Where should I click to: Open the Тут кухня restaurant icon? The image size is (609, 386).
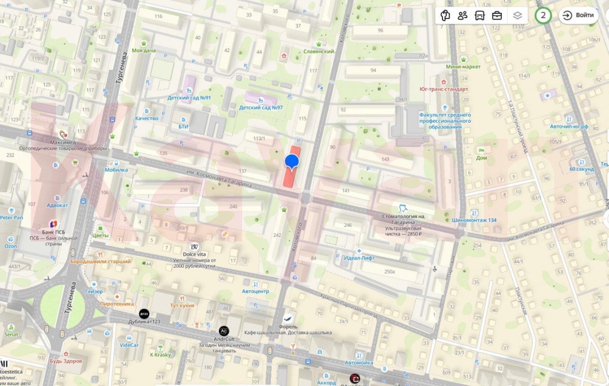point(182,298)
